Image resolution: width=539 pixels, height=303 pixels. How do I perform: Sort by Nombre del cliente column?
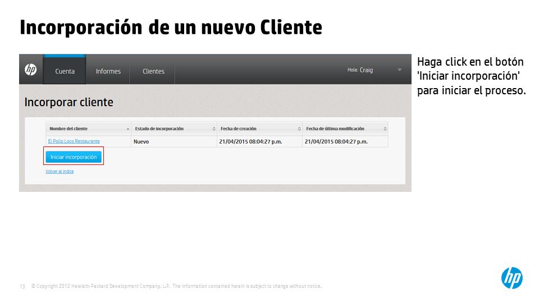[x=88, y=128]
